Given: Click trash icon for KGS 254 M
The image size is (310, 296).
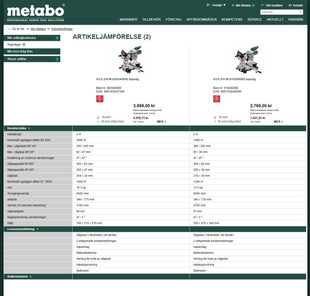Looking at the screenshot, I should 98,118.
